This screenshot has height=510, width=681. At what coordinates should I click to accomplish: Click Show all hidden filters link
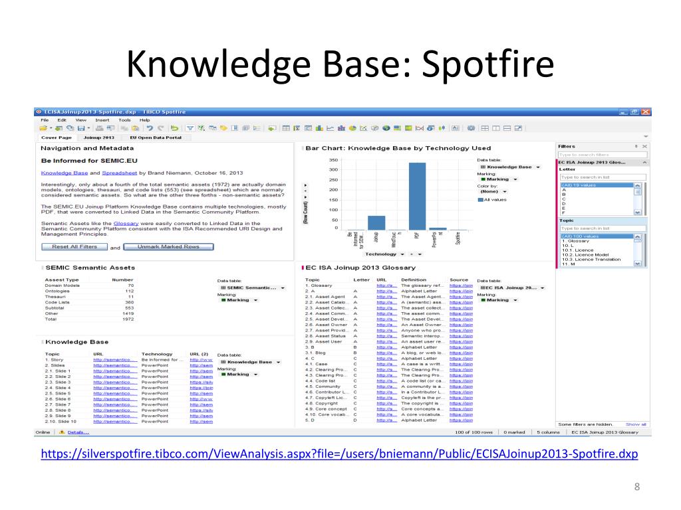point(636,424)
